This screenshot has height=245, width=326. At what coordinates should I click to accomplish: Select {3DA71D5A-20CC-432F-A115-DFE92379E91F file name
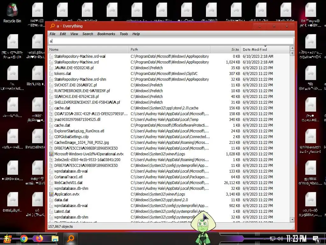(x=91, y=114)
